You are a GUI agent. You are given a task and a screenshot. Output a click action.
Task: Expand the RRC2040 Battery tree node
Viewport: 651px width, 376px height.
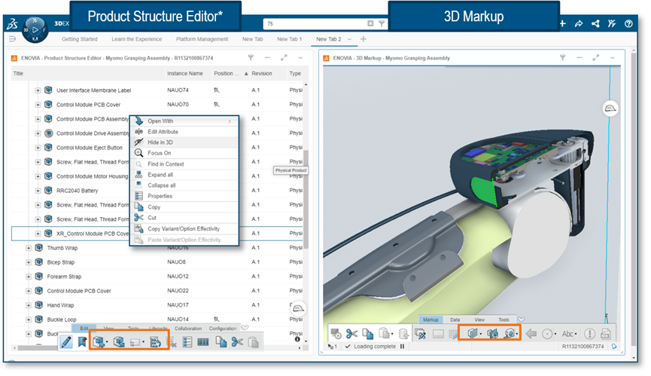point(38,191)
